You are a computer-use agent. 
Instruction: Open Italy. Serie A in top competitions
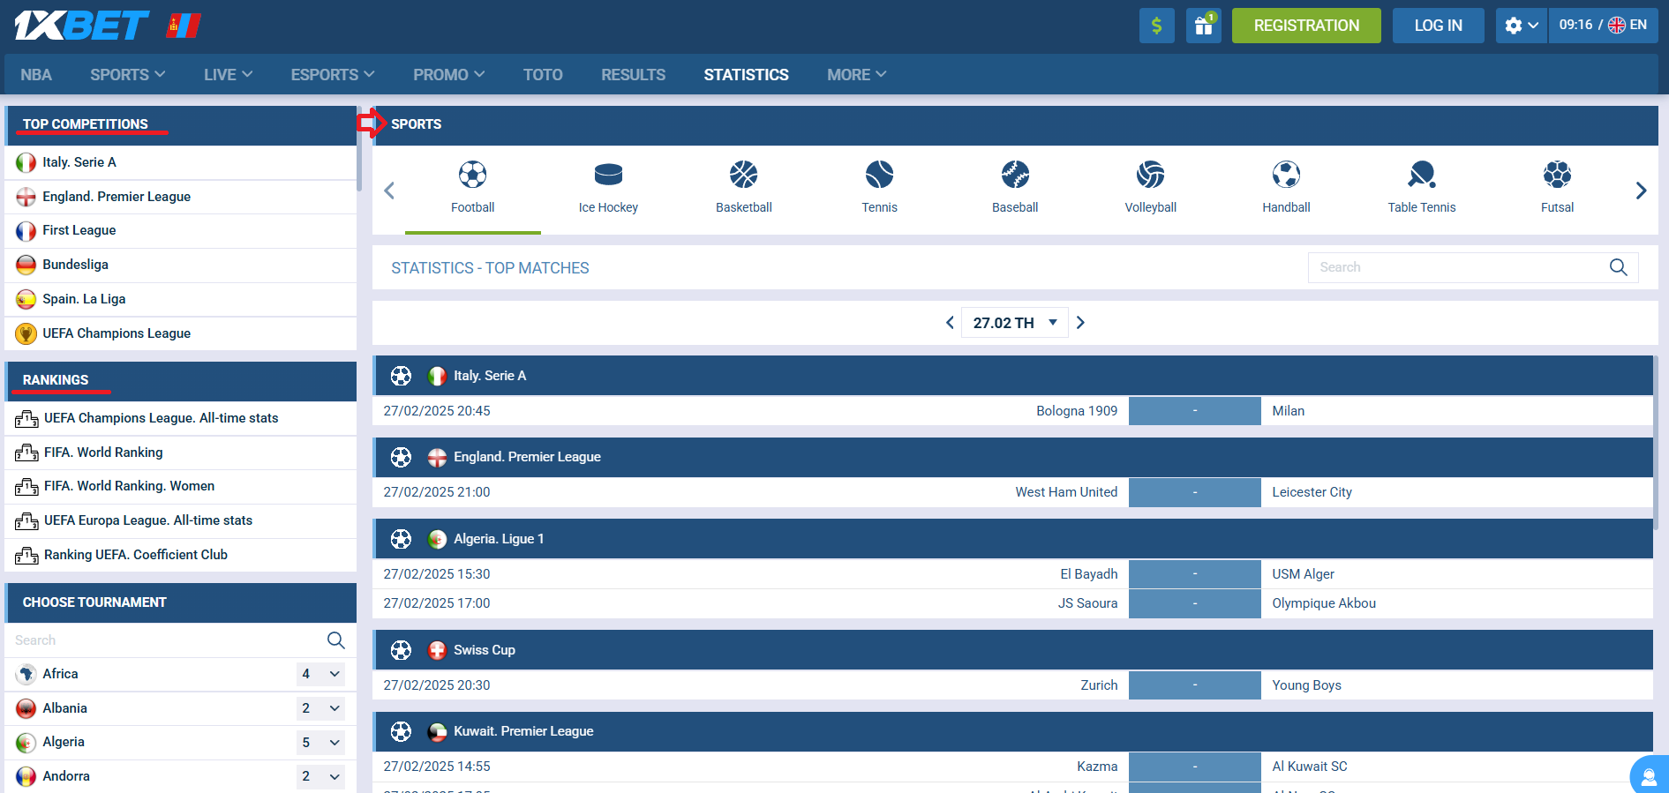pos(181,162)
